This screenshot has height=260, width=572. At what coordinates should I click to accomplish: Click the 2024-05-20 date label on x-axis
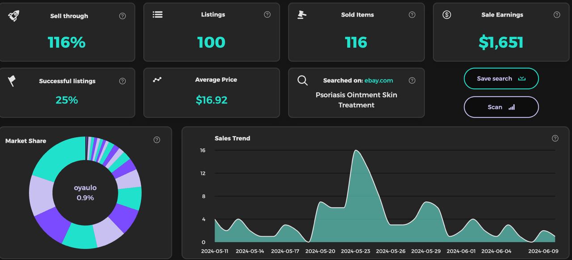[x=320, y=252]
